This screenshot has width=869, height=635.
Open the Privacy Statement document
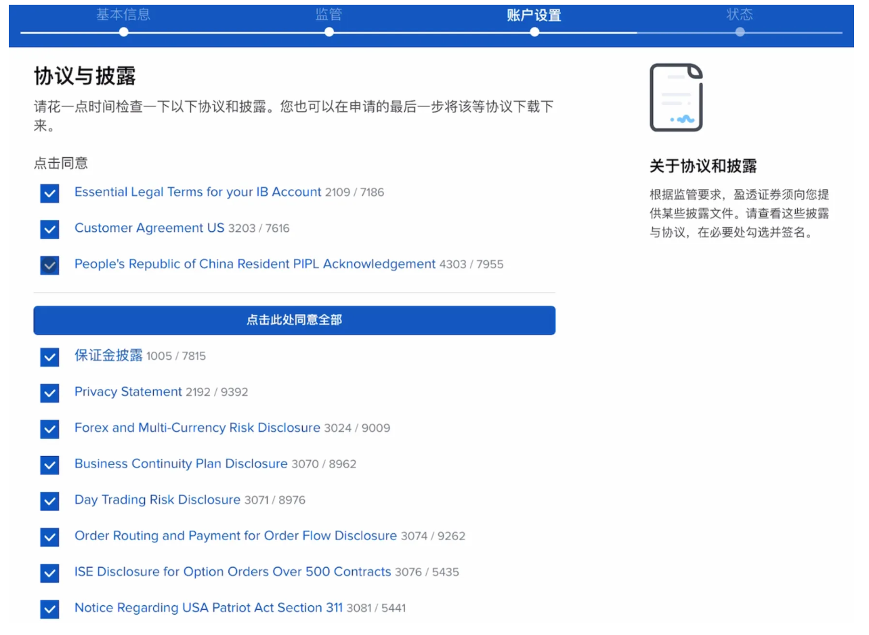[127, 392]
